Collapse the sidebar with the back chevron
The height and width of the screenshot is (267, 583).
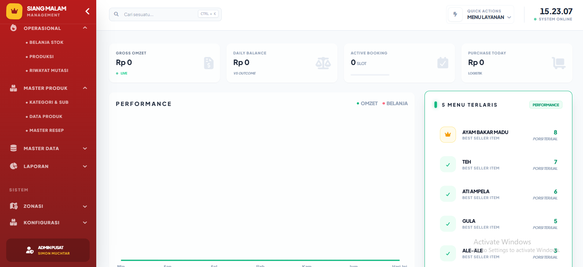coord(87,11)
